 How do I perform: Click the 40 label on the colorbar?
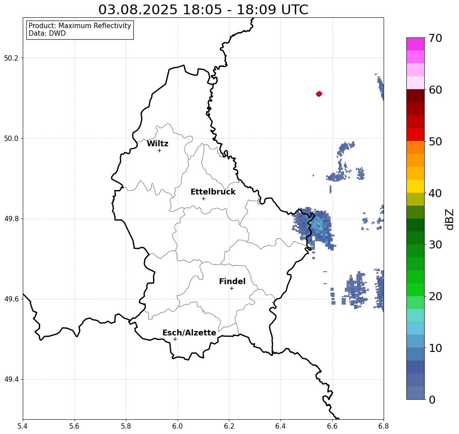435,193
